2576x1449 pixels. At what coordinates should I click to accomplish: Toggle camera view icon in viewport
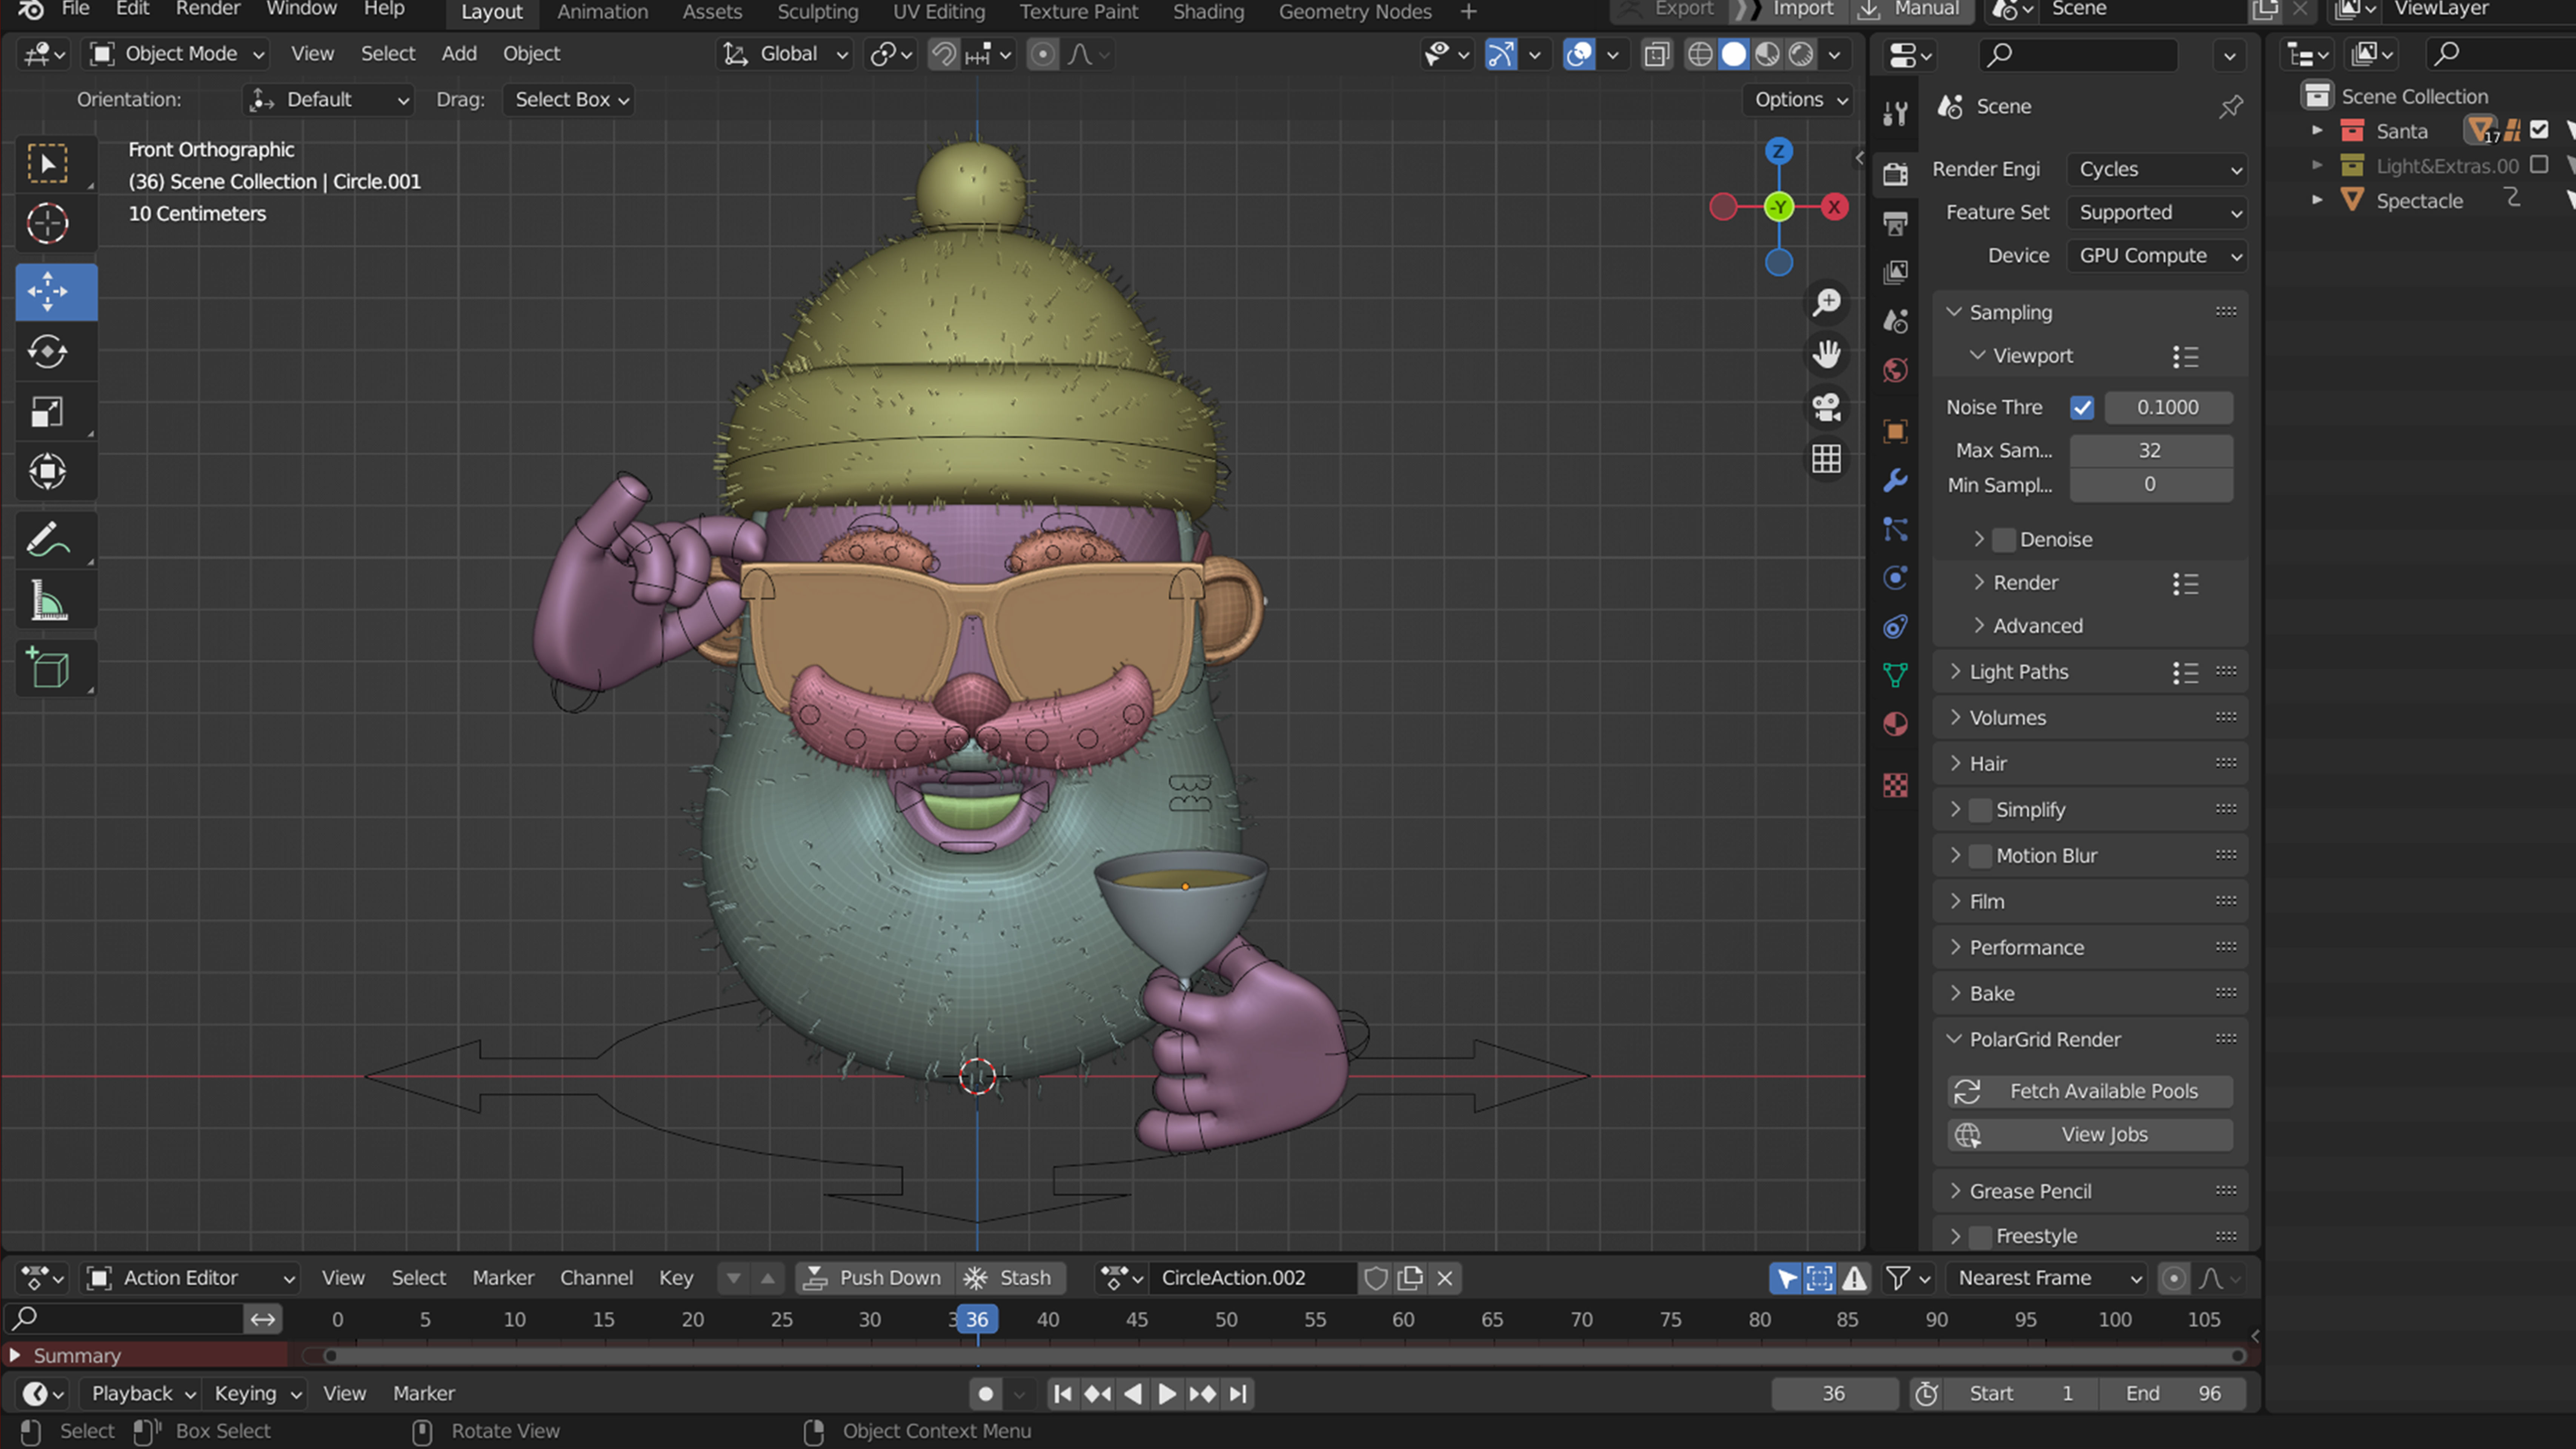[1827, 407]
